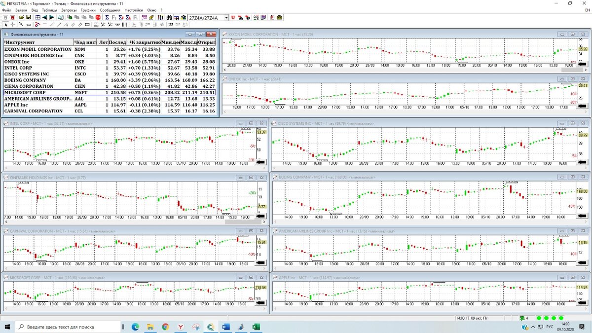Select the EXXON MOBIL CORPORATION row

[110, 49]
